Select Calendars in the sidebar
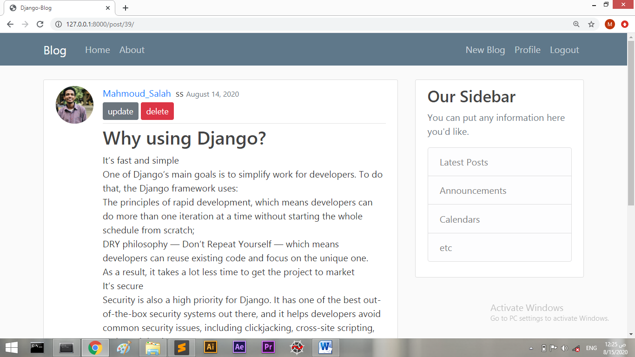The height and width of the screenshot is (357, 635). click(500, 219)
